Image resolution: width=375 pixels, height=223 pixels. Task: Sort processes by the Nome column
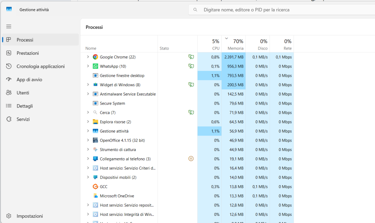119,44
